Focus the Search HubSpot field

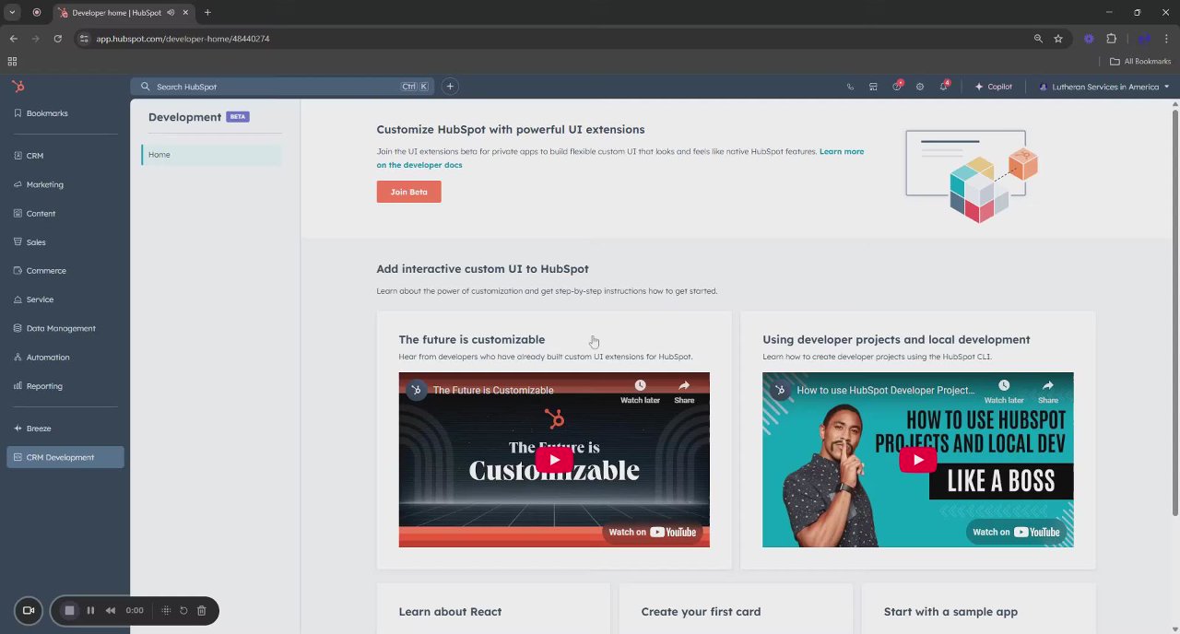point(281,87)
